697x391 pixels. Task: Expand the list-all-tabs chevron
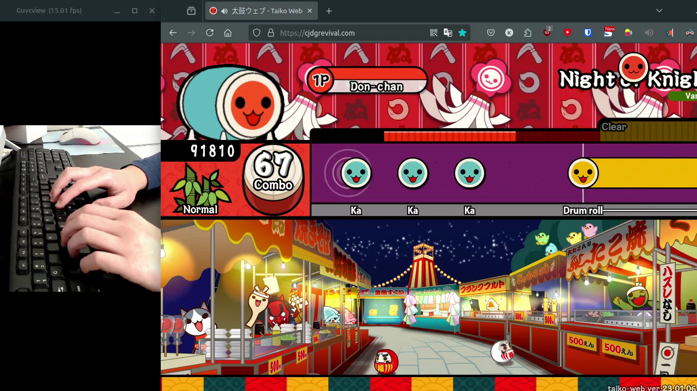[659, 11]
